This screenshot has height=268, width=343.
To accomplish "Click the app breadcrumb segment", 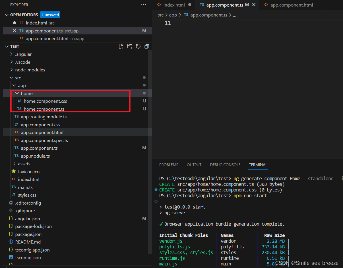I will (173, 15).
